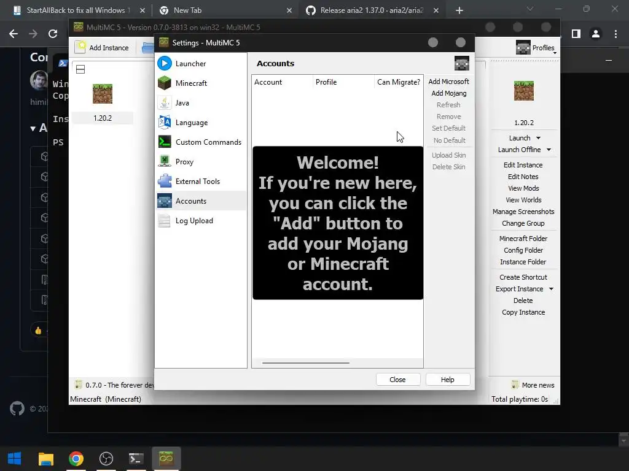629x471 pixels.
Task: Click Edit Instance in MultiMC side panel
Action: coord(523,164)
